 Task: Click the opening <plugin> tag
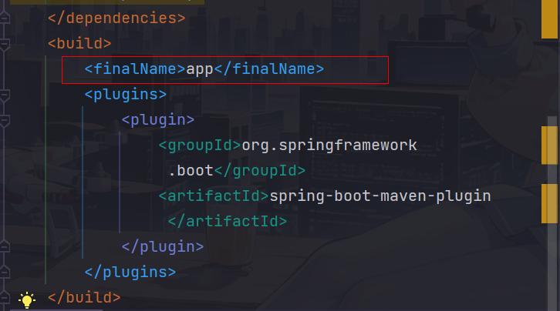[158, 119]
